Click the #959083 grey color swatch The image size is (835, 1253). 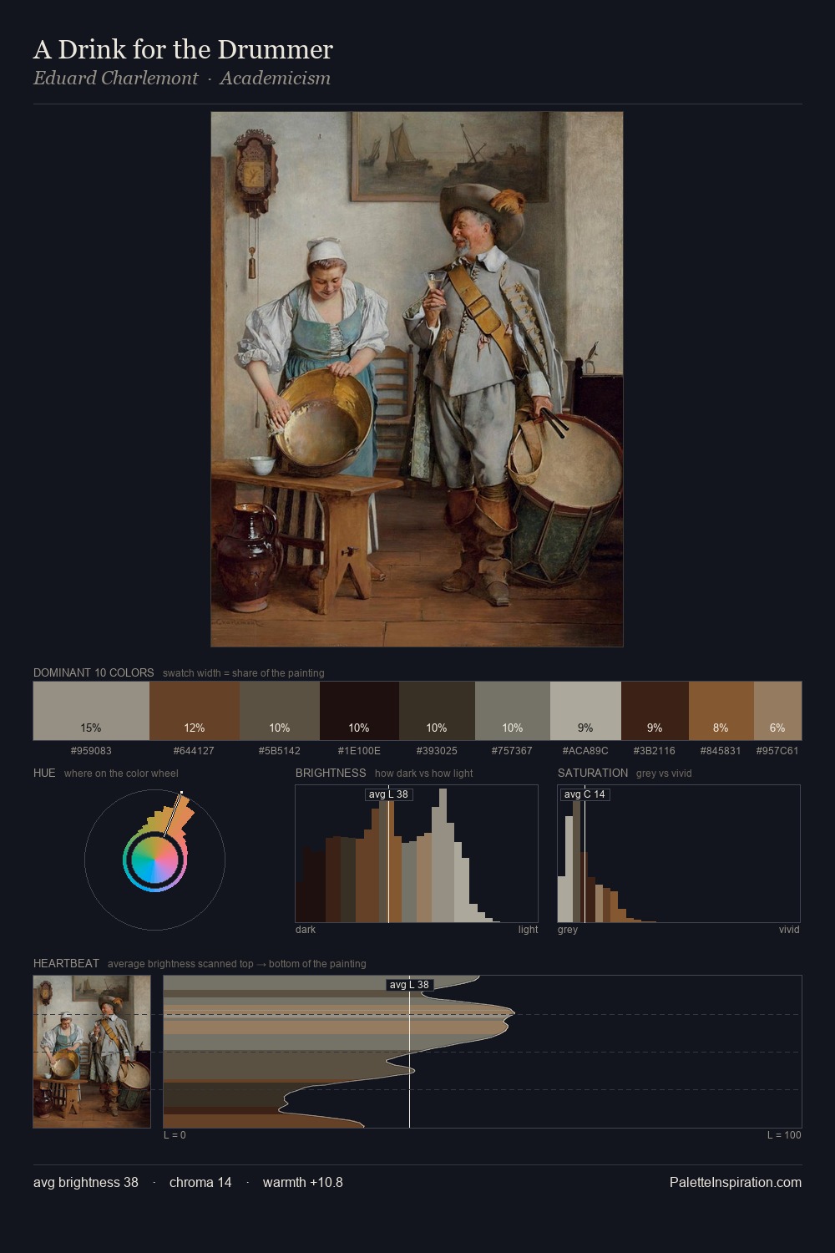pos(91,711)
